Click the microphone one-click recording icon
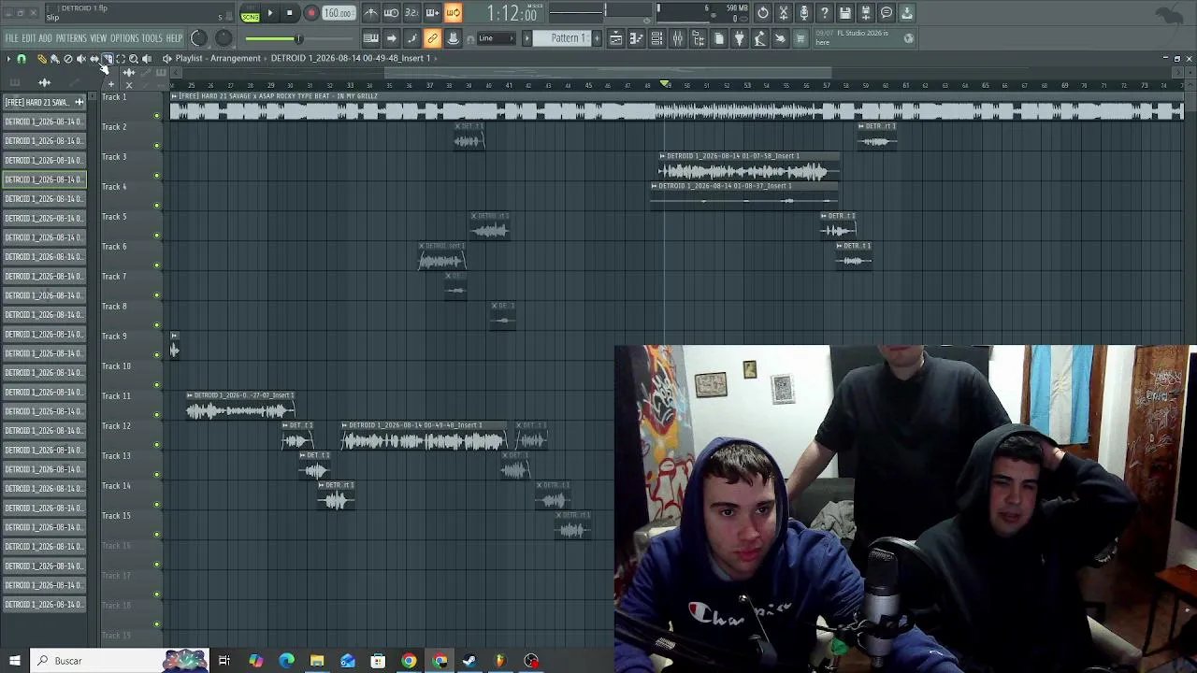1197x673 pixels. click(x=804, y=13)
